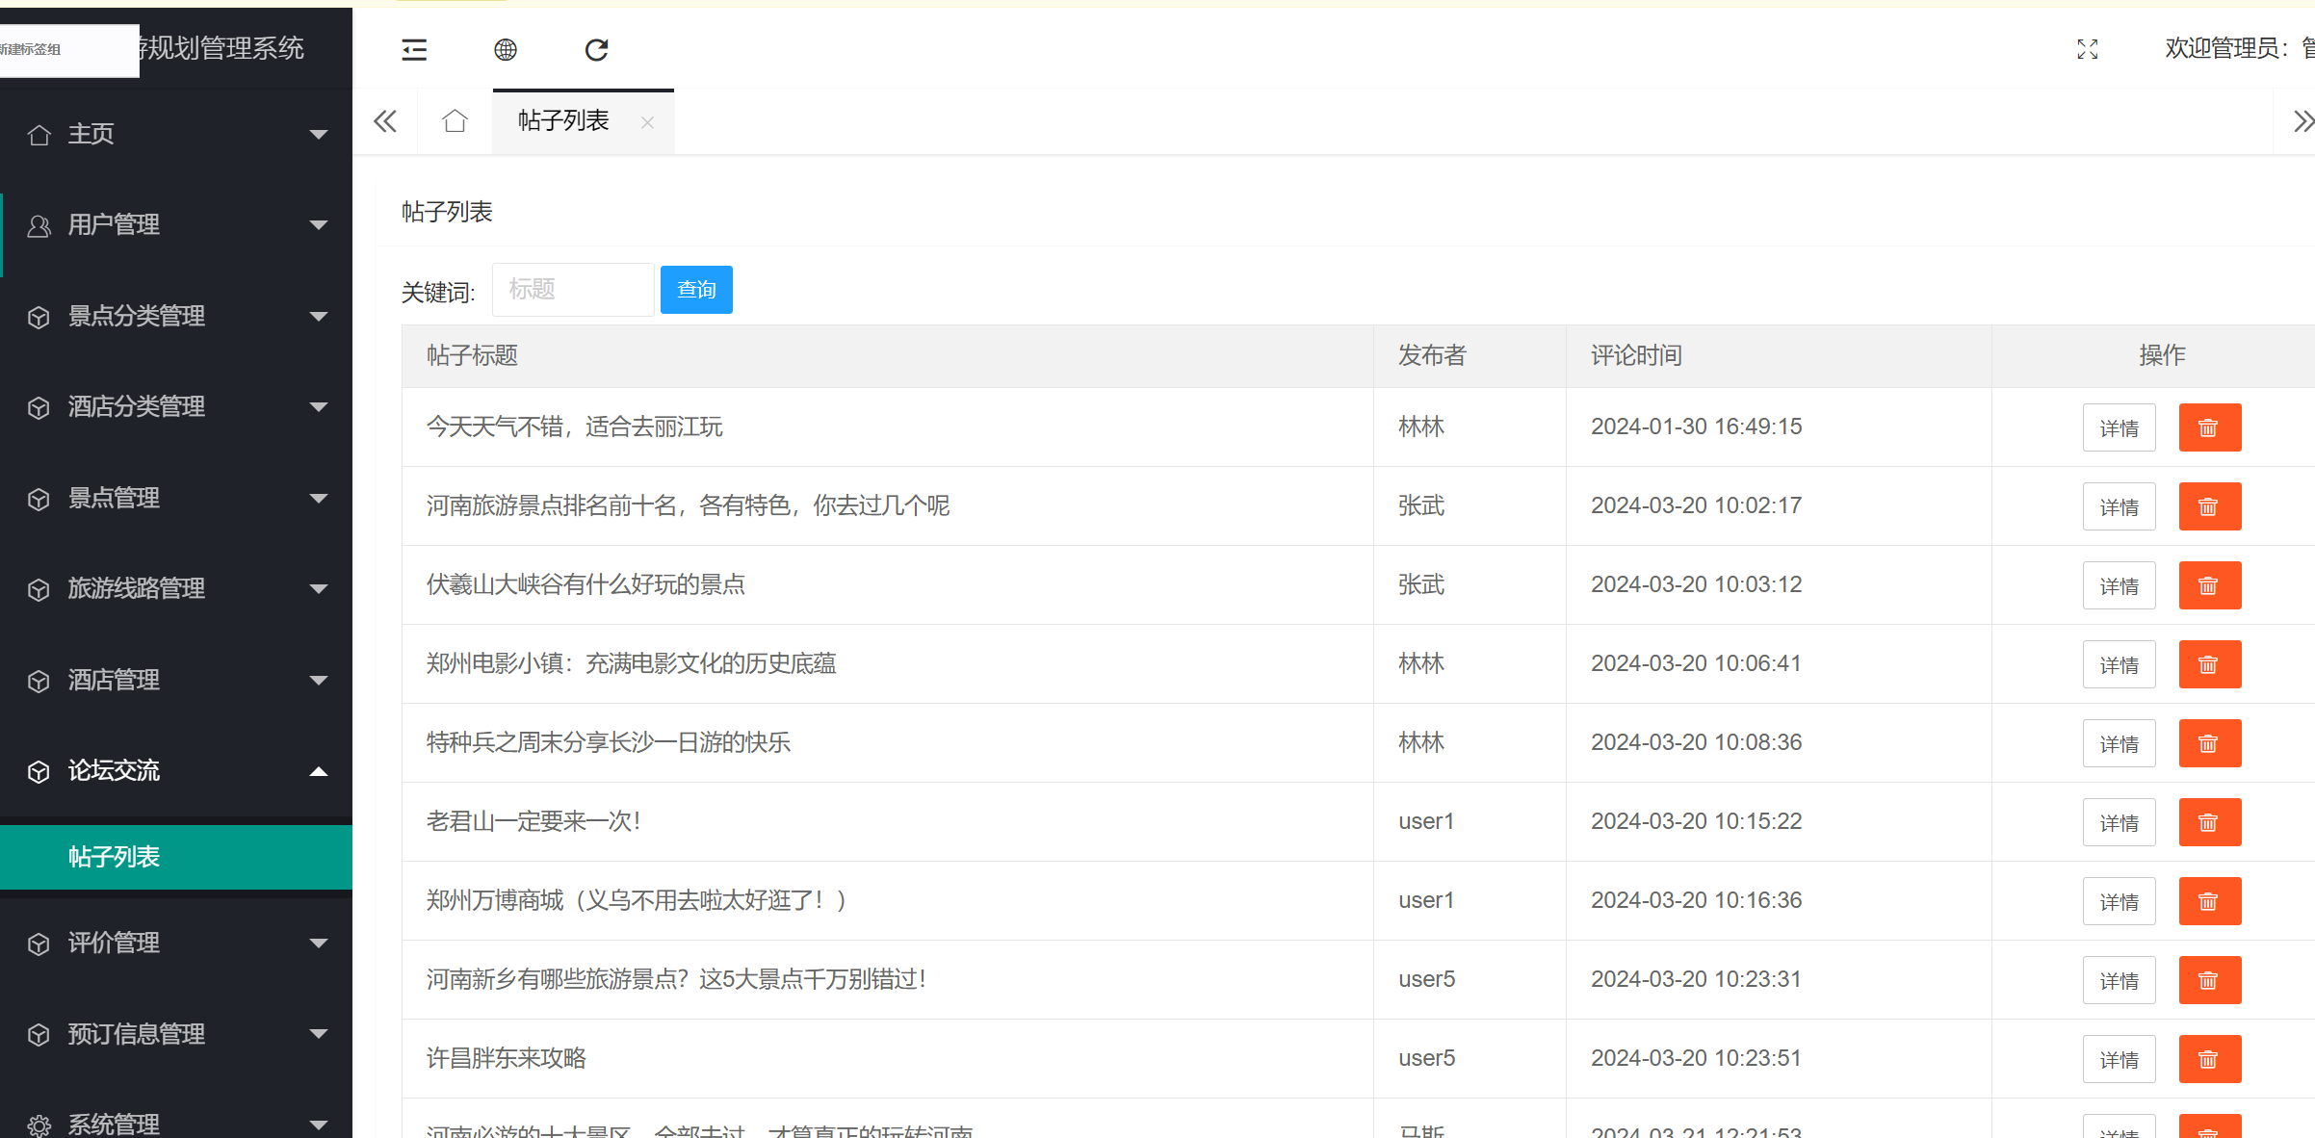This screenshot has height=1138, width=2315.
Task: Close the 帖子列表 tab with the x
Action: [x=647, y=122]
